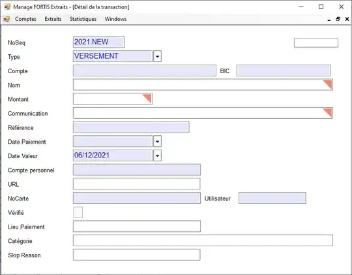
Task: Open the Comptes menu
Action: [x=25, y=19]
